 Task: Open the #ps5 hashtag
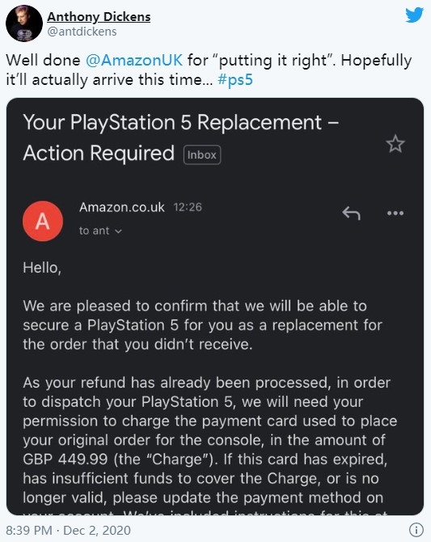(235, 80)
